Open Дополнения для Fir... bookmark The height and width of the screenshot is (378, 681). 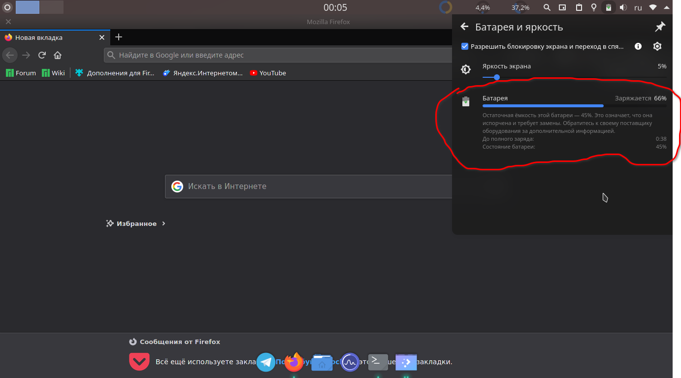coord(115,73)
